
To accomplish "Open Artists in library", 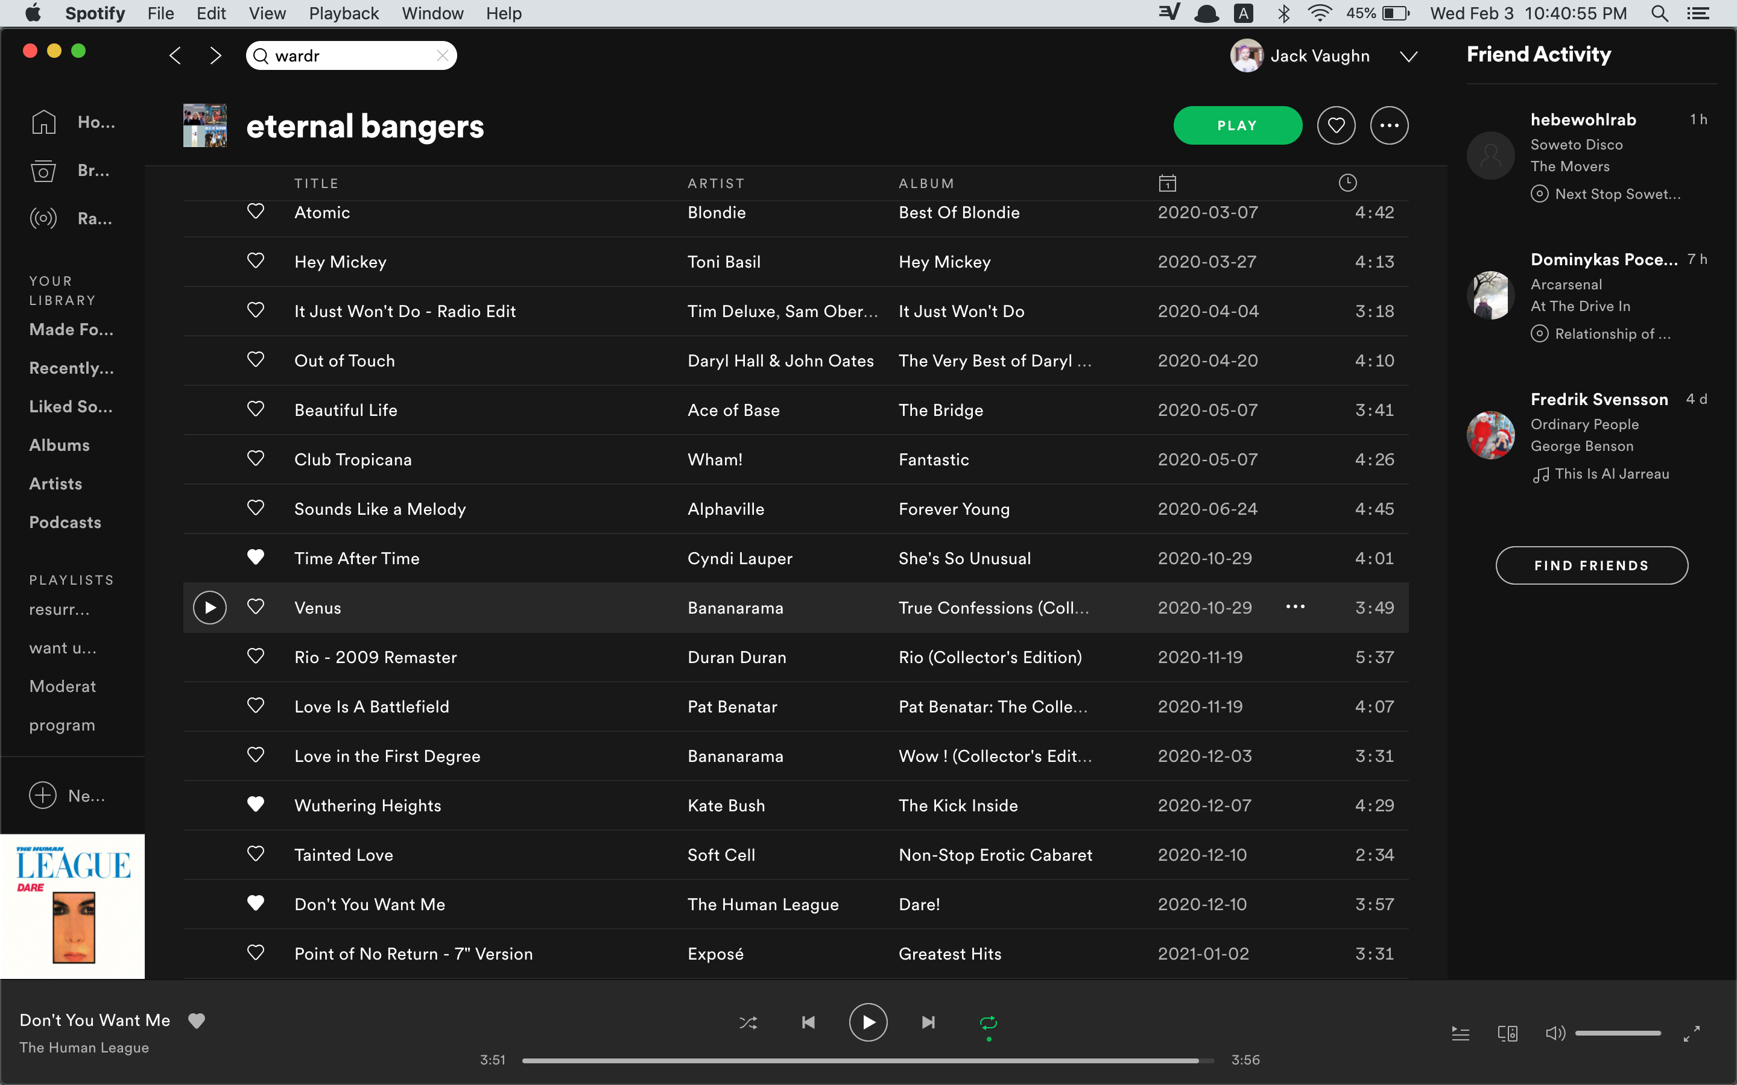I will tap(55, 483).
